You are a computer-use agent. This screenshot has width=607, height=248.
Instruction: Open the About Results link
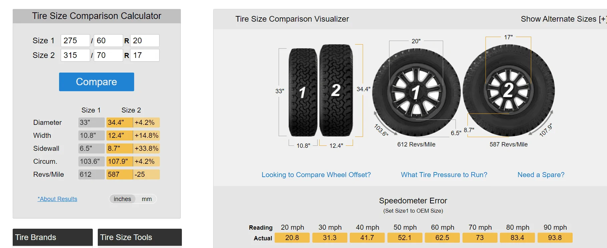coord(57,199)
